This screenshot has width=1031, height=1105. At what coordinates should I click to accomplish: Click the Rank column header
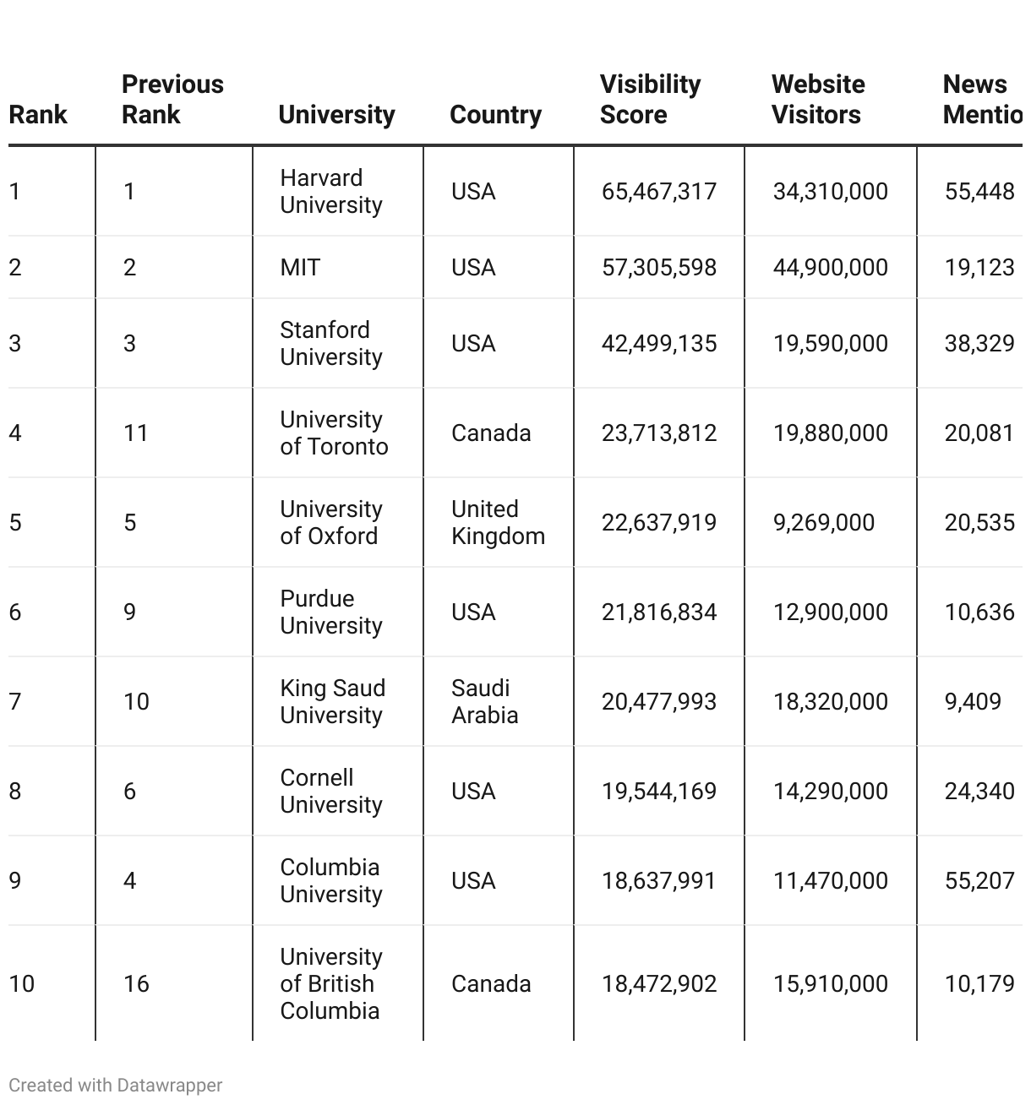pyautogui.click(x=38, y=115)
